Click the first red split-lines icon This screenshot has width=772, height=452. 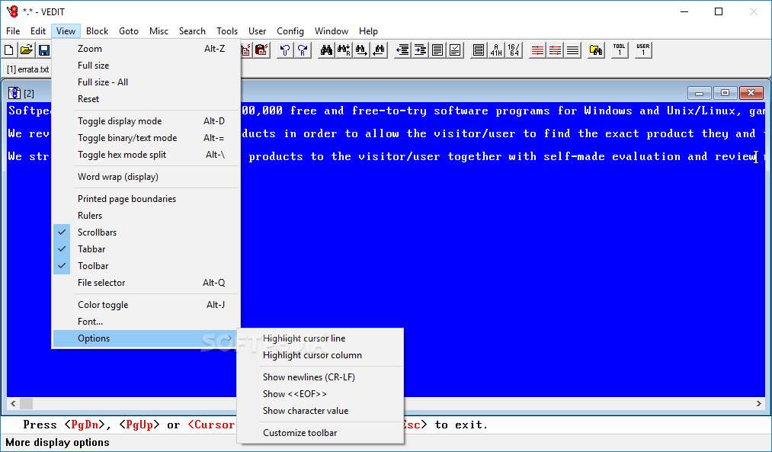(537, 50)
